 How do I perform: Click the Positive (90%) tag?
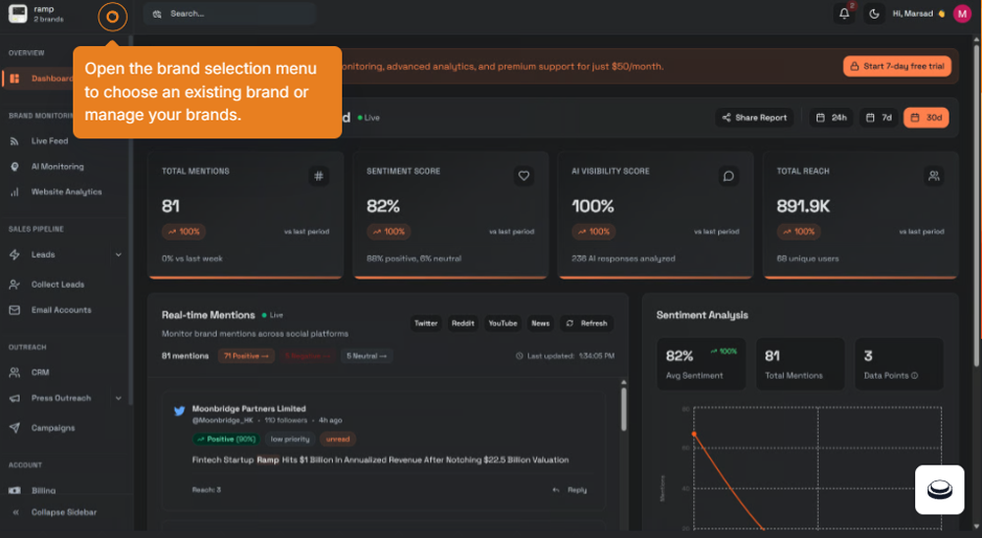pos(226,439)
